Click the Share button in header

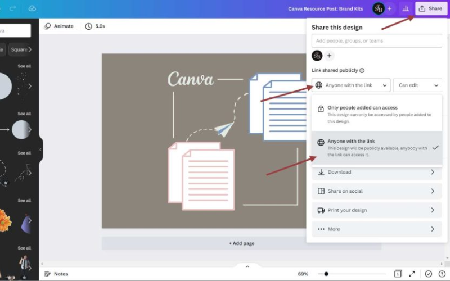[x=430, y=8]
